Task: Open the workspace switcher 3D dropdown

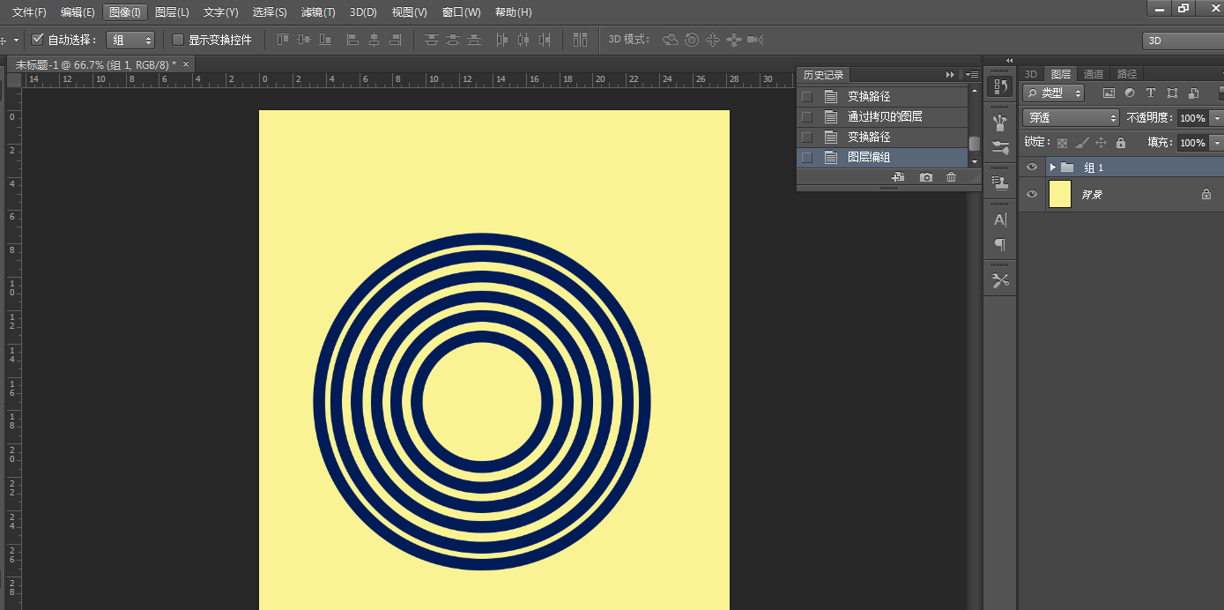Action: 1183,41
